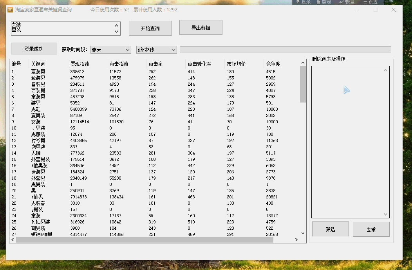The height and width of the screenshot is (270, 412).
Task: Click the 查杀 lightning icon at top
Action: [298, 2]
